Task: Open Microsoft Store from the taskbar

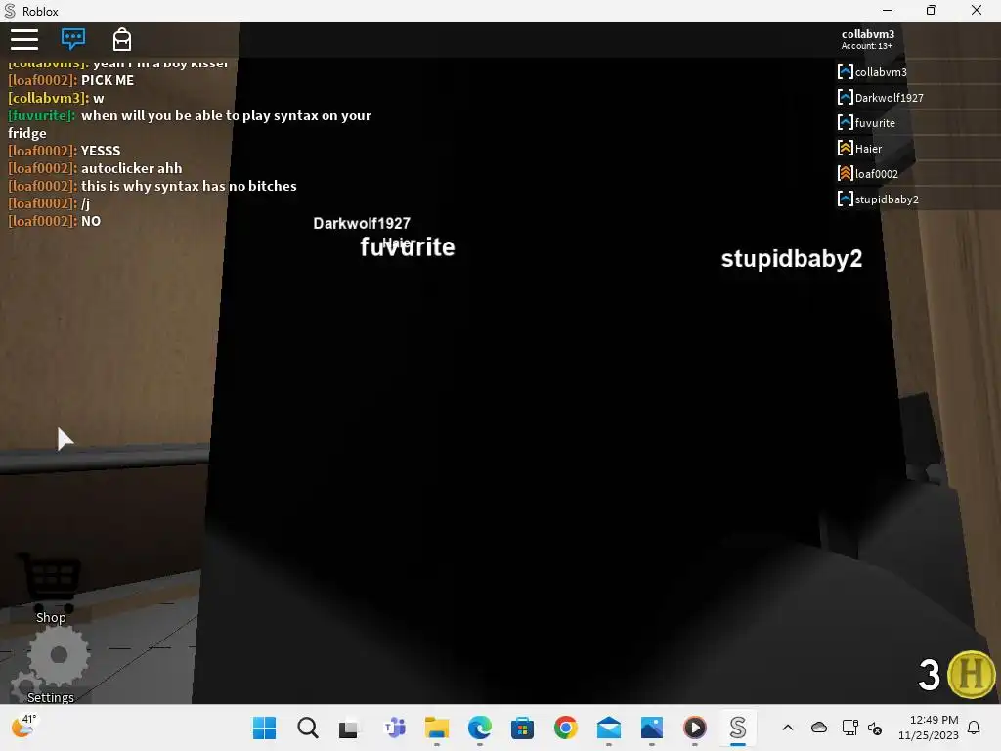Action: coord(522,728)
